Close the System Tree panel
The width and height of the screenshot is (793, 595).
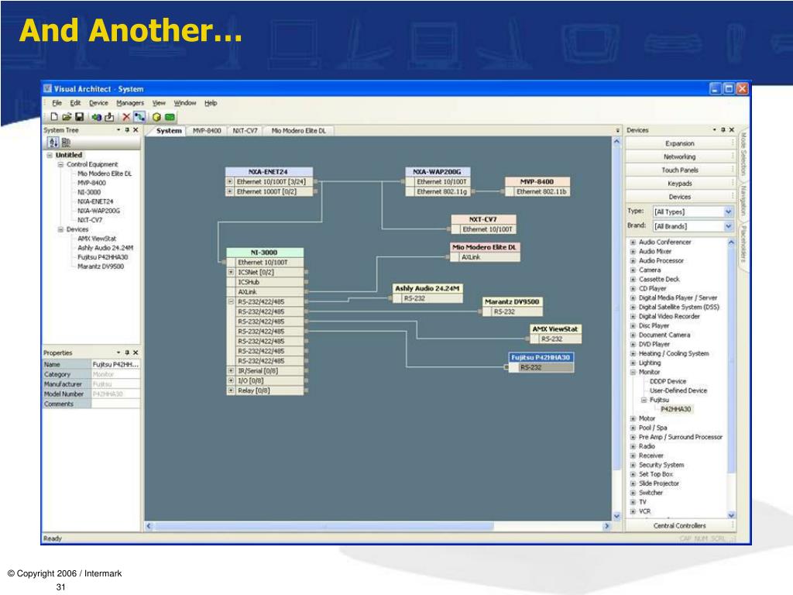click(136, 130)
